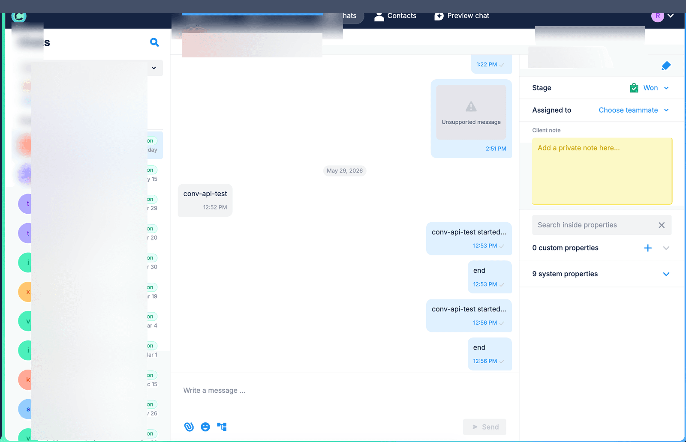Click the private client note area
This screenshot has height=442, width=686.
click(602, 171)
